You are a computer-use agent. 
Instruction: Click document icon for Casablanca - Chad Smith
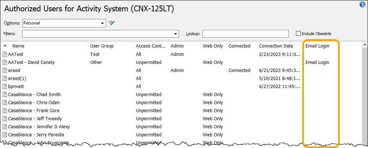tap(5, 95)
